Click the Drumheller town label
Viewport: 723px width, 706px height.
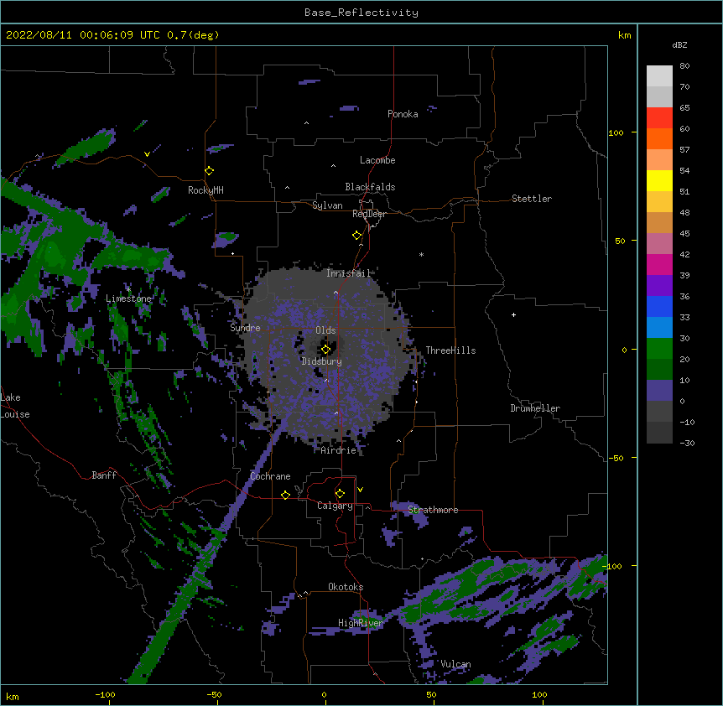(535, 408)
